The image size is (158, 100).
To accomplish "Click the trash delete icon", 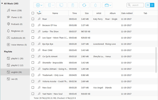I will [x=73, y=5].
